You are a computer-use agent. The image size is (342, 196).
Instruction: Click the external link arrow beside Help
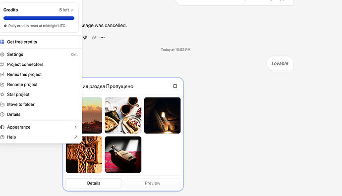pos(76,137)
